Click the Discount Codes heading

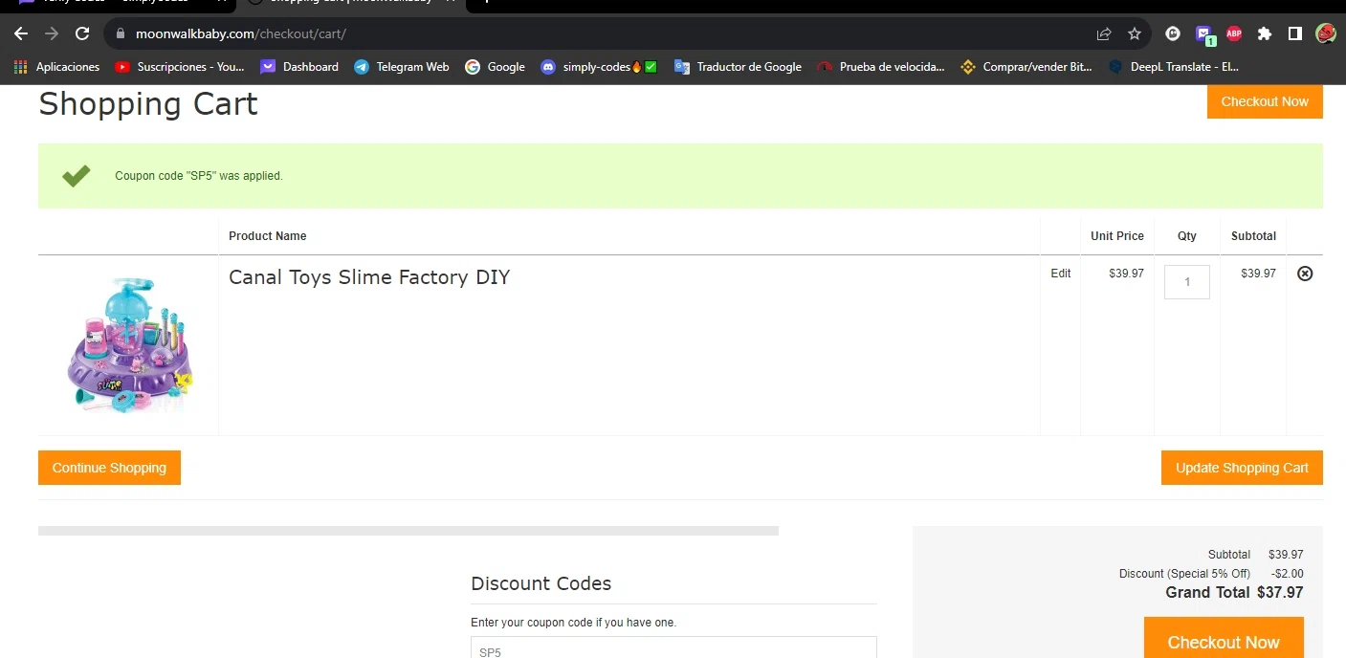click(541, 583)
